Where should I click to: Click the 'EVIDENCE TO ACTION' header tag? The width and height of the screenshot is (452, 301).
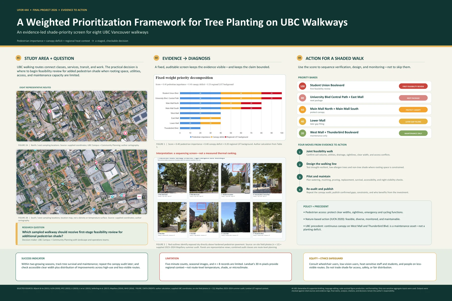point(74,10)
